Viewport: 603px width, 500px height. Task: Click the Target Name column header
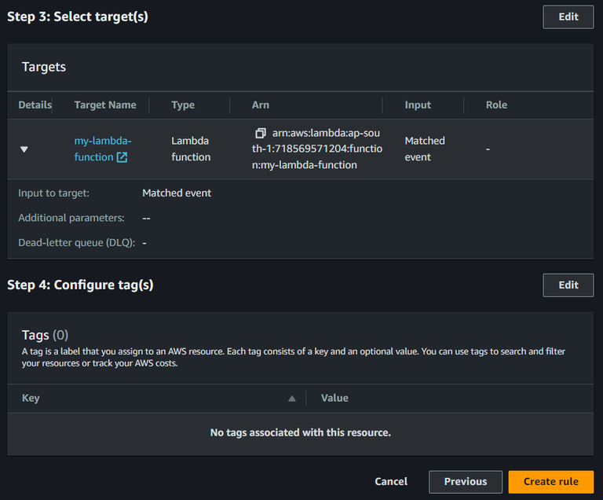[x=105, y=105]
